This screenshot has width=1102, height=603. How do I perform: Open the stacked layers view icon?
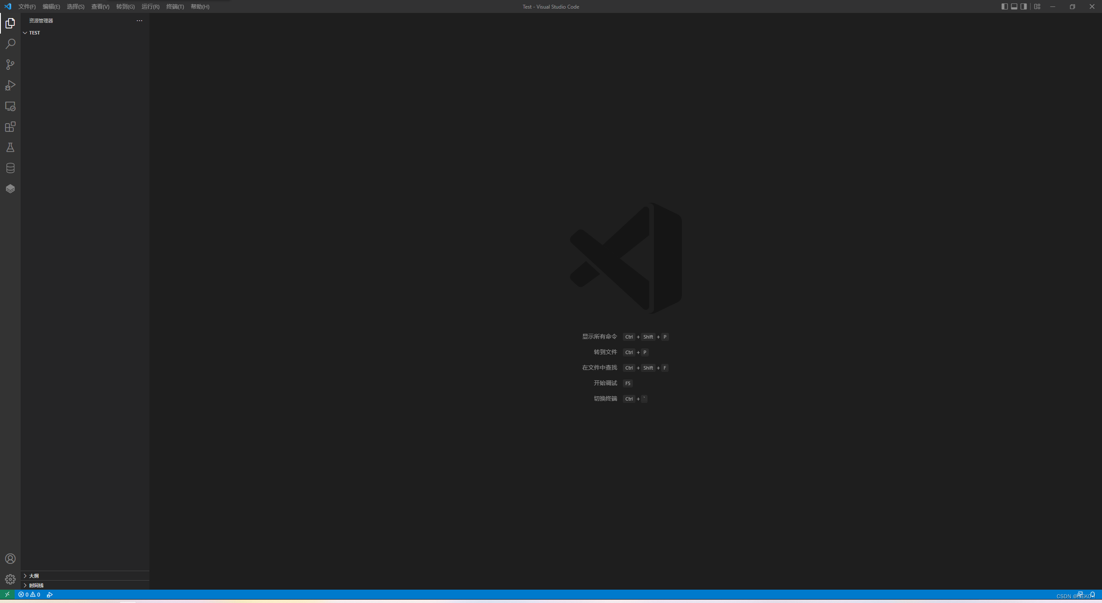(x=10, y=189)
